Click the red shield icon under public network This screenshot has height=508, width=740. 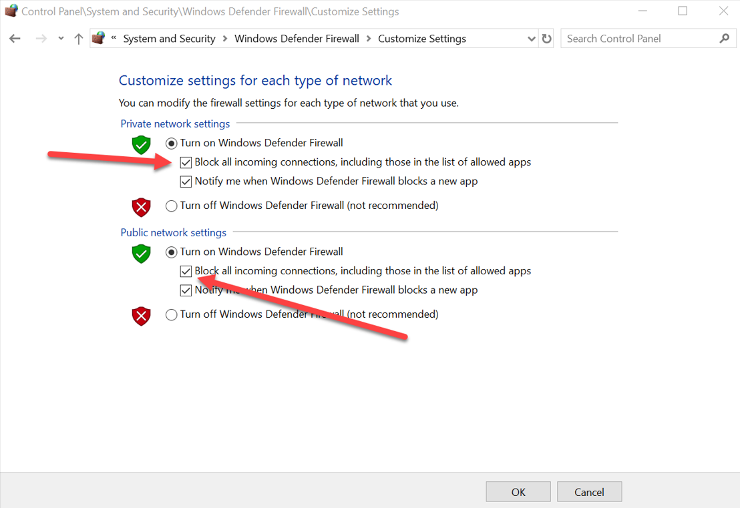click(141, 316)
